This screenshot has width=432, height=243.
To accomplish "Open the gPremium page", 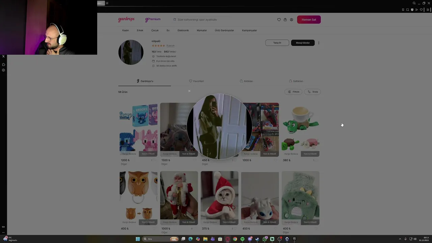I will [153, 20].
